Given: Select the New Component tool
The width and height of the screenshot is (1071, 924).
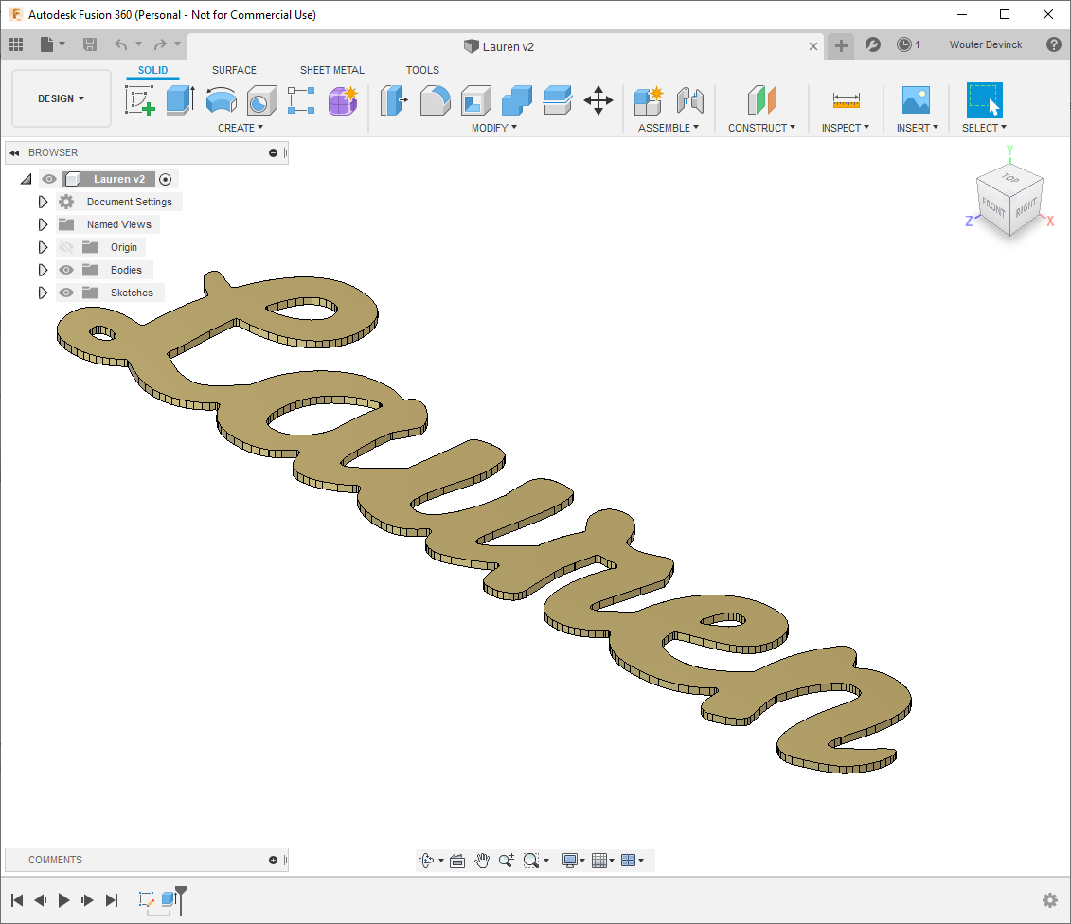Looking at the screenshot, I should tap(649, 100).
